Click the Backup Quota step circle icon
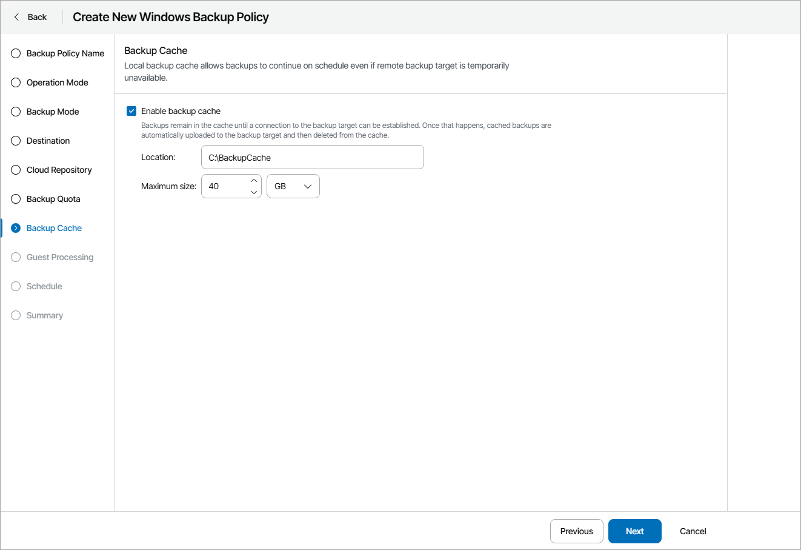The height and width of the screenshot is (550, 801). (x=16, y=199)
